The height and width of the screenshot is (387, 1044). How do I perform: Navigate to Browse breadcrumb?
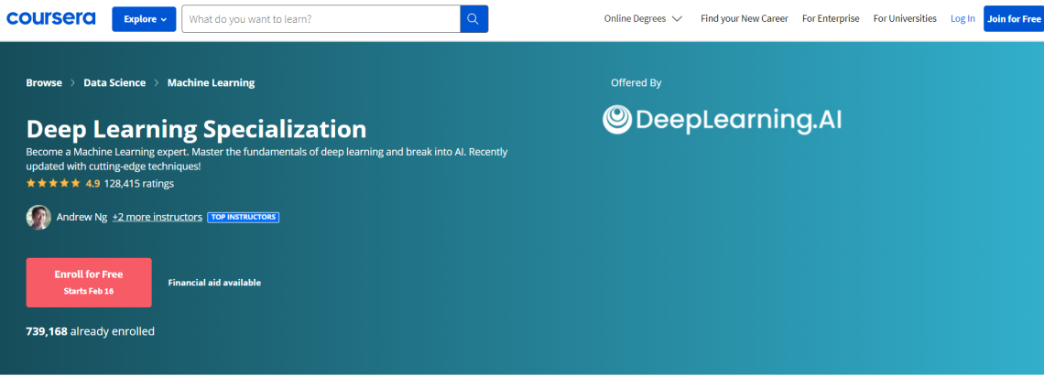(44, 83)
